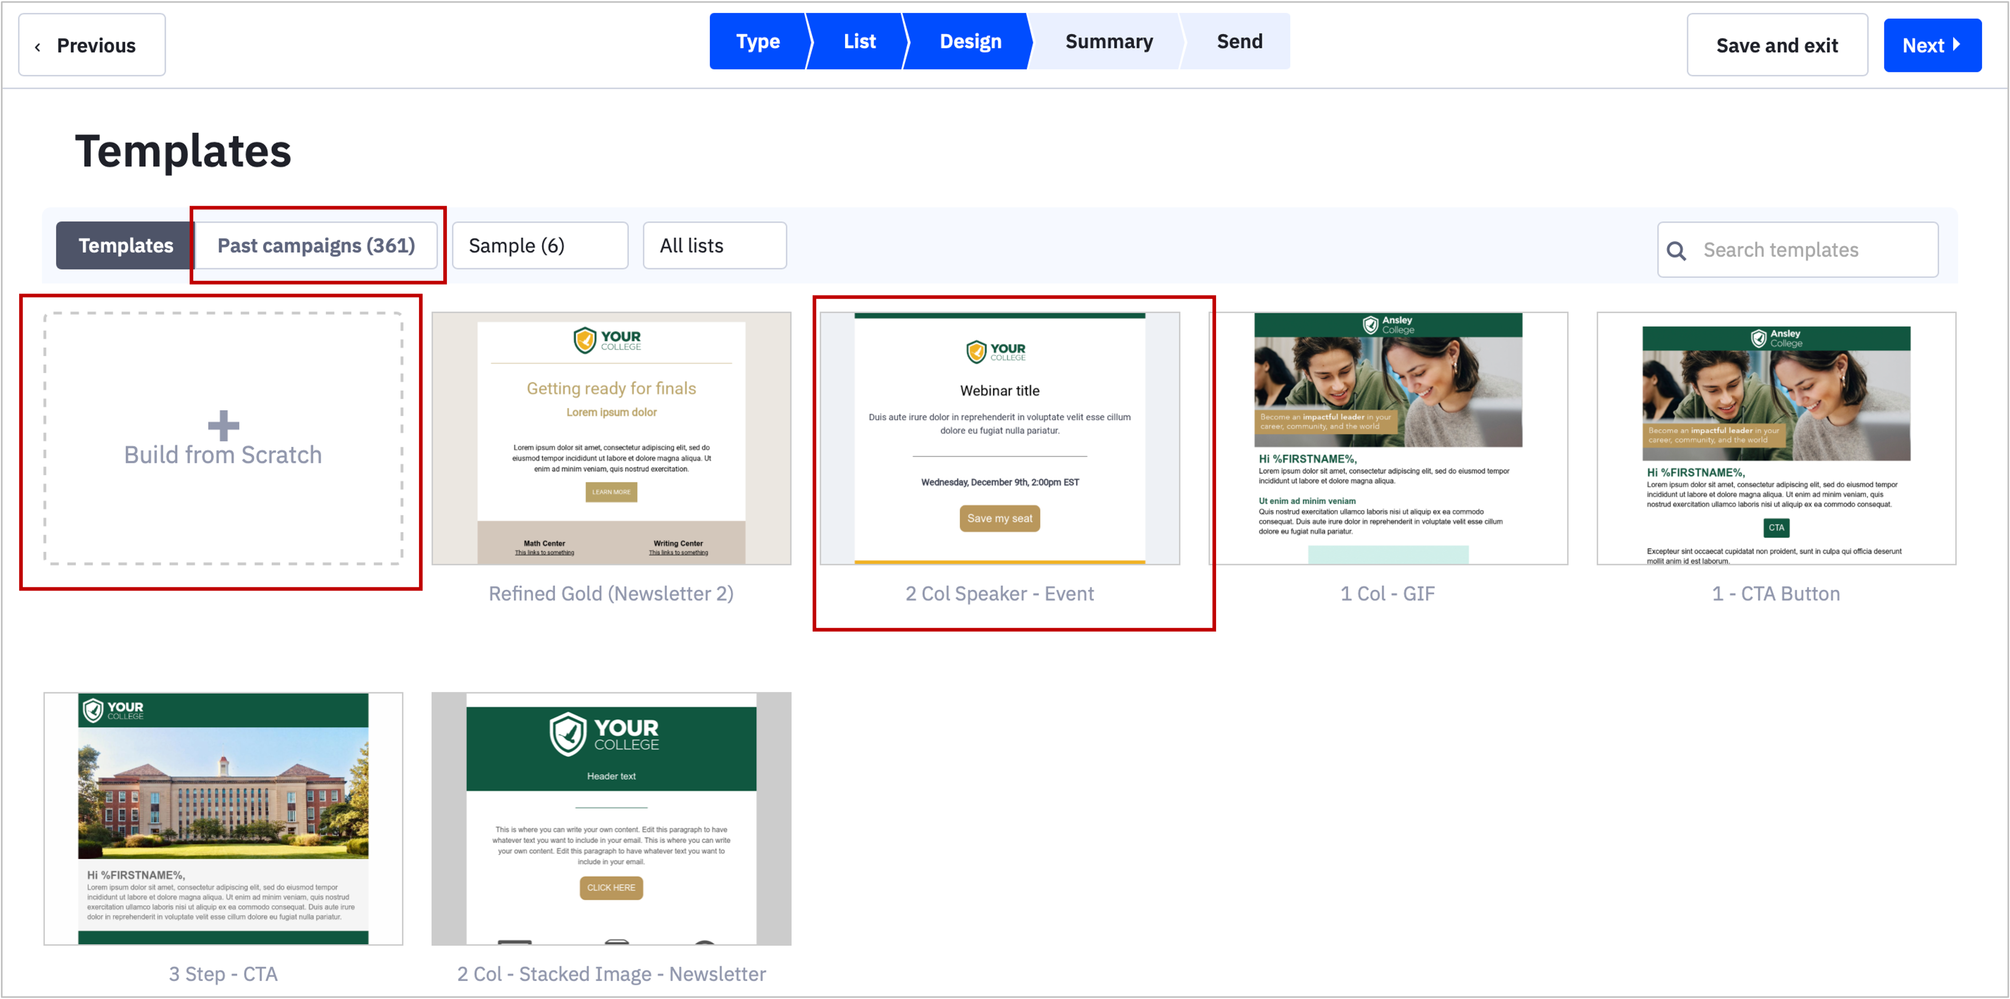
Task: Open the All lists dropdown
Action: [x=715, y=245]
